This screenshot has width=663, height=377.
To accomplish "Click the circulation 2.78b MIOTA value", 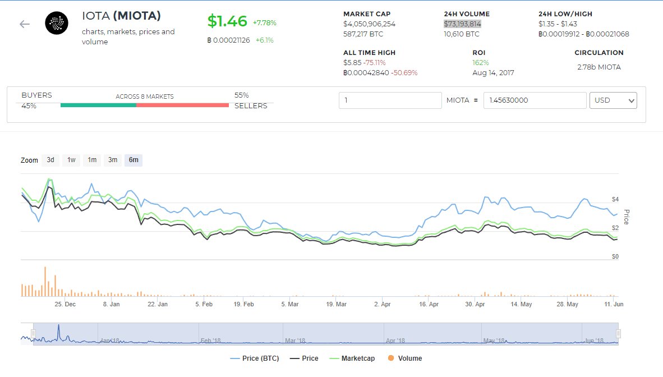I will click(x=599, y=67).
